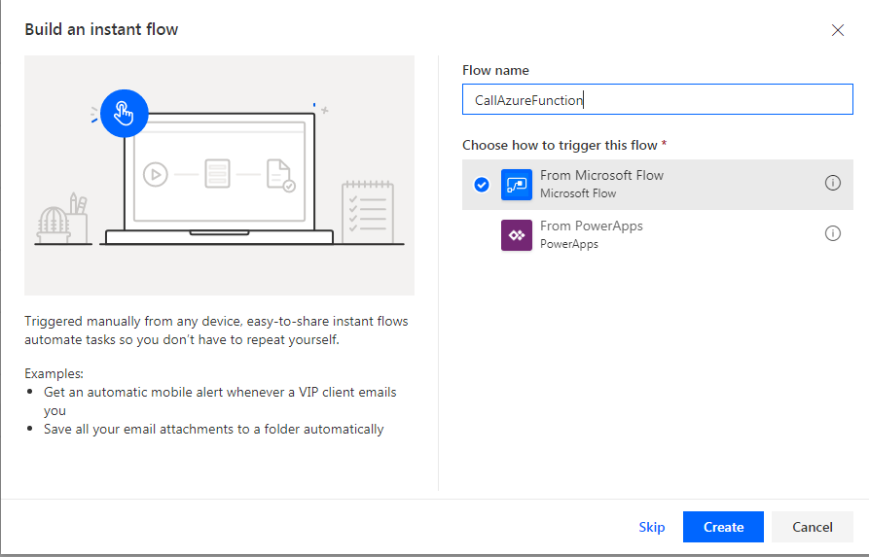Click the document with checkmark graphic

(x=280, y=176)
